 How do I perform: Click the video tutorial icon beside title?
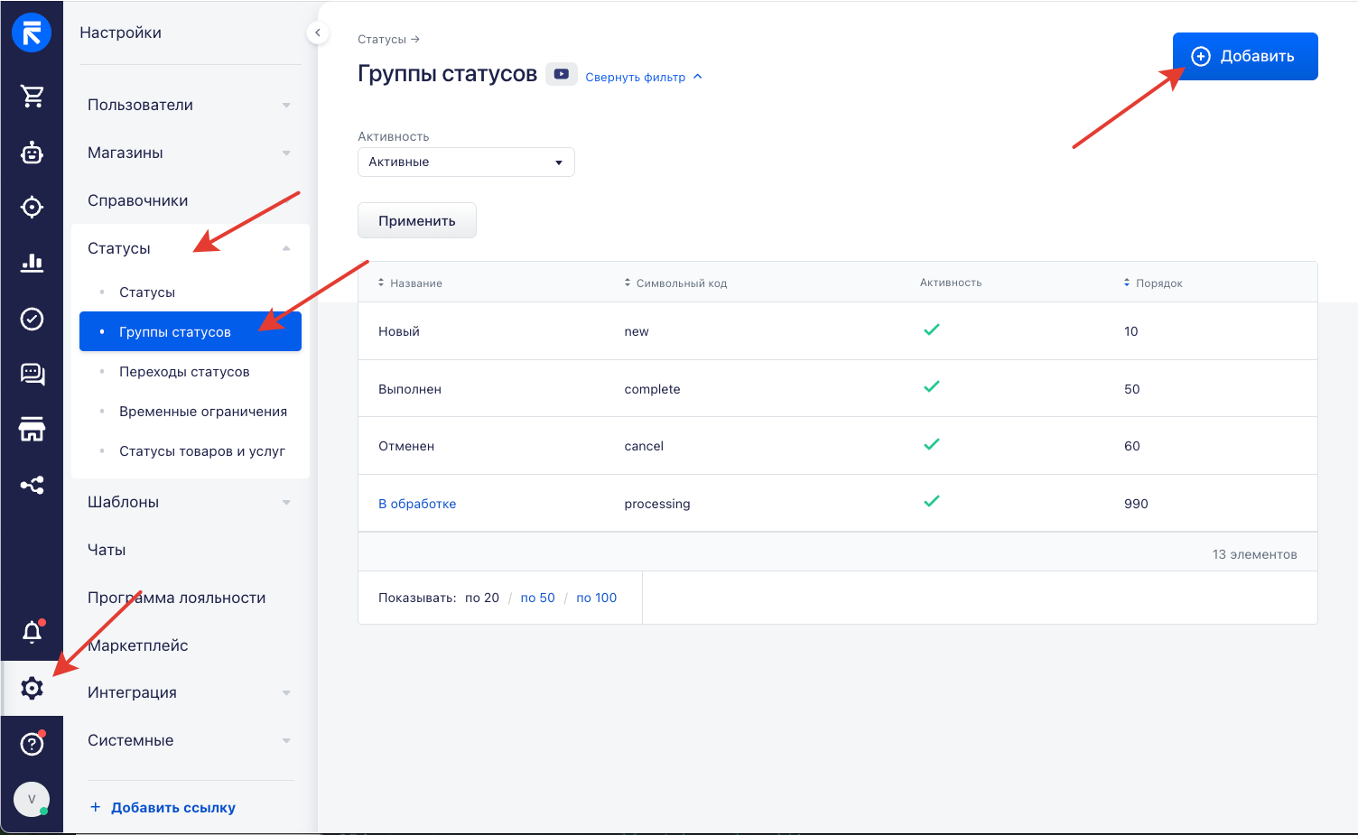pos(561,75)
